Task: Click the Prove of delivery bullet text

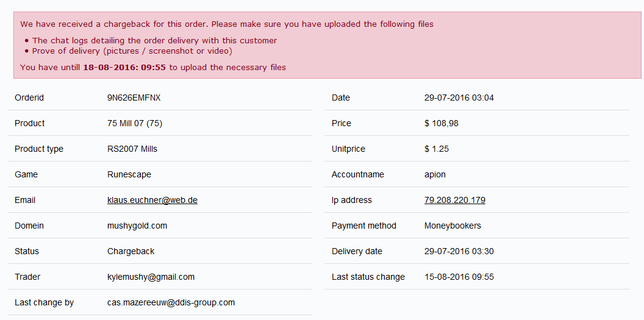Action: click(x=132, y=51)
